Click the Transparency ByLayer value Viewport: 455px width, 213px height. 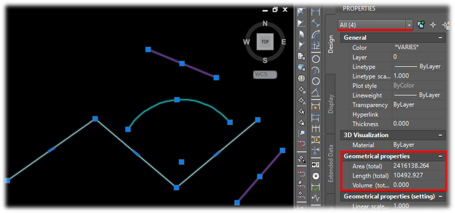pyautogui.click(x=404, y=104)
